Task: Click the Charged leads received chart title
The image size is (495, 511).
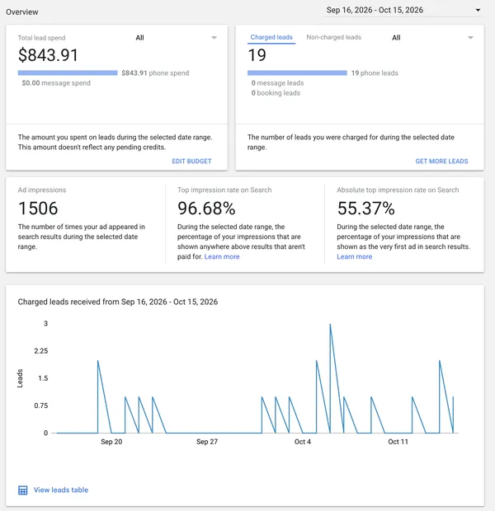Action: [118, 302]
